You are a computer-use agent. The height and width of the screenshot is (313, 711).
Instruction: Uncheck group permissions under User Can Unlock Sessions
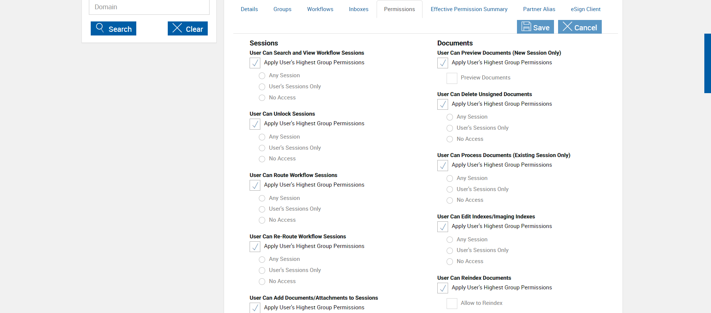[x=255, y=124]
